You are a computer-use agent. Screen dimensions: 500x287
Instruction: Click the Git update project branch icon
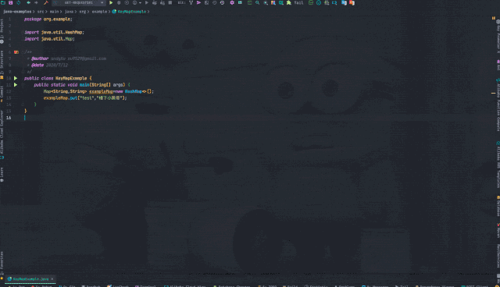click(x=191, y=2)
